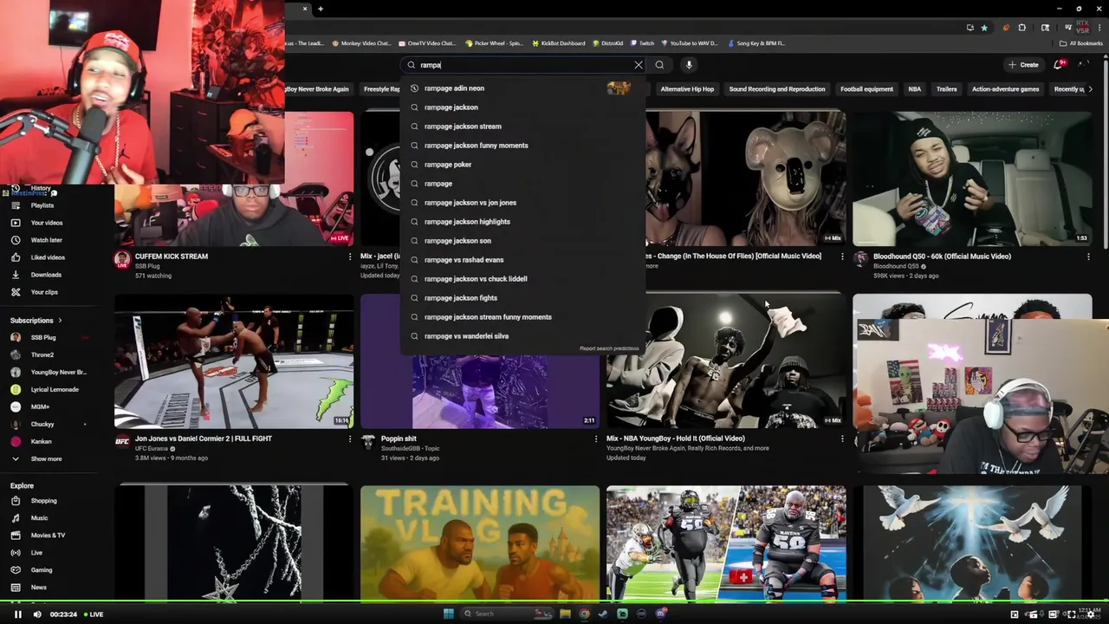
Task: Advance the chips row with the right arrow
Action: pos(1089,89)
